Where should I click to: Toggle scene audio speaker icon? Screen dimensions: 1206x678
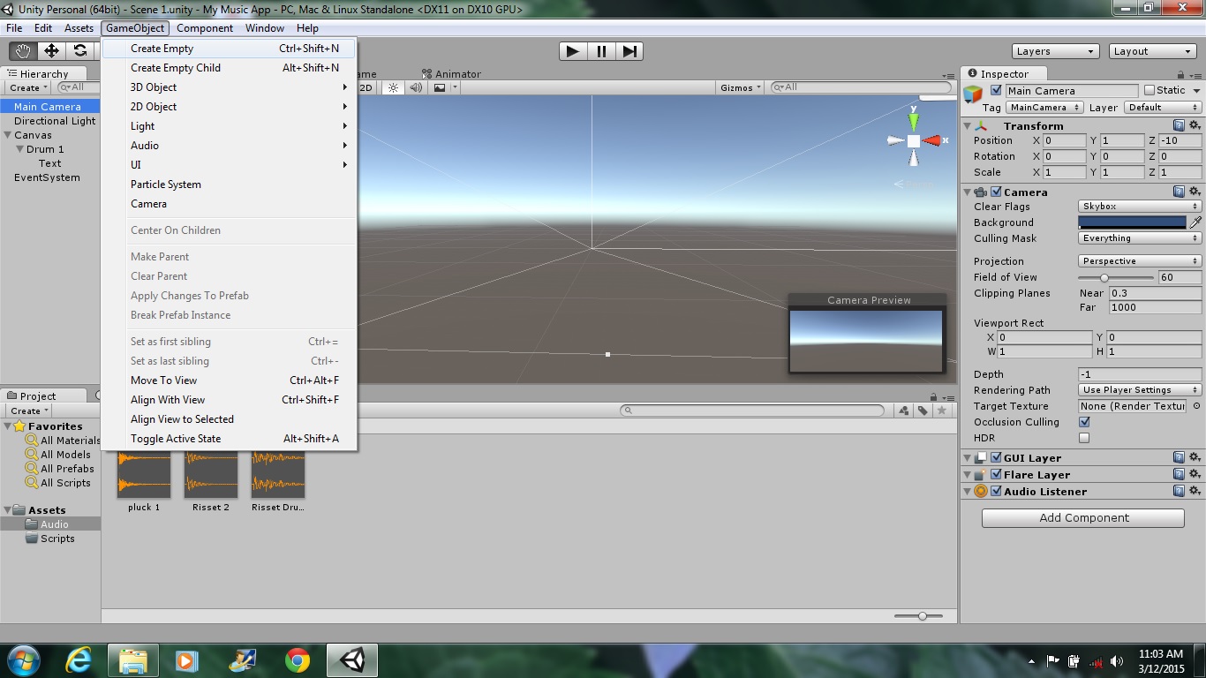[x=415, y=87]
